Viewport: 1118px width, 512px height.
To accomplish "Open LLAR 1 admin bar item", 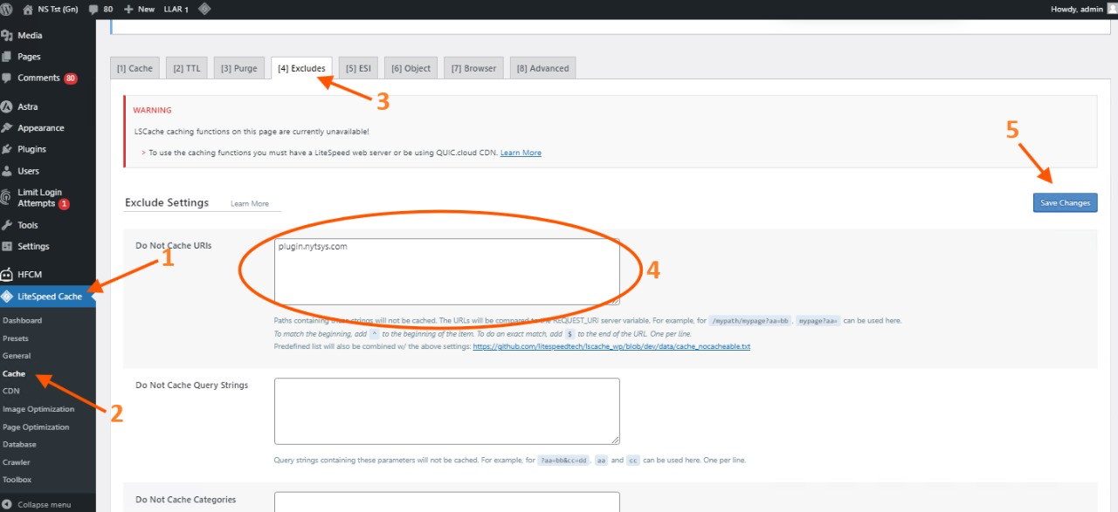I will coord(176,9).
